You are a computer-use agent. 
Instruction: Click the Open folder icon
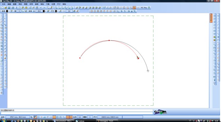pyautogui.click(x=6, y=8)
